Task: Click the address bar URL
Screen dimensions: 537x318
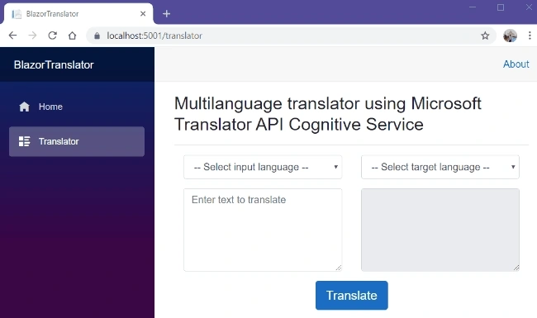Action: [x=154, y=36]
